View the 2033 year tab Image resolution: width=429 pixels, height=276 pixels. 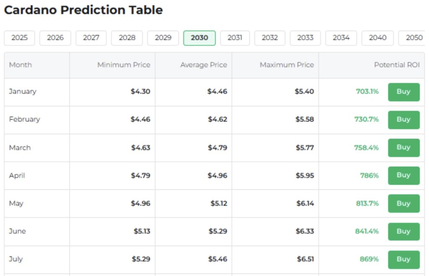tap(305, 38)
